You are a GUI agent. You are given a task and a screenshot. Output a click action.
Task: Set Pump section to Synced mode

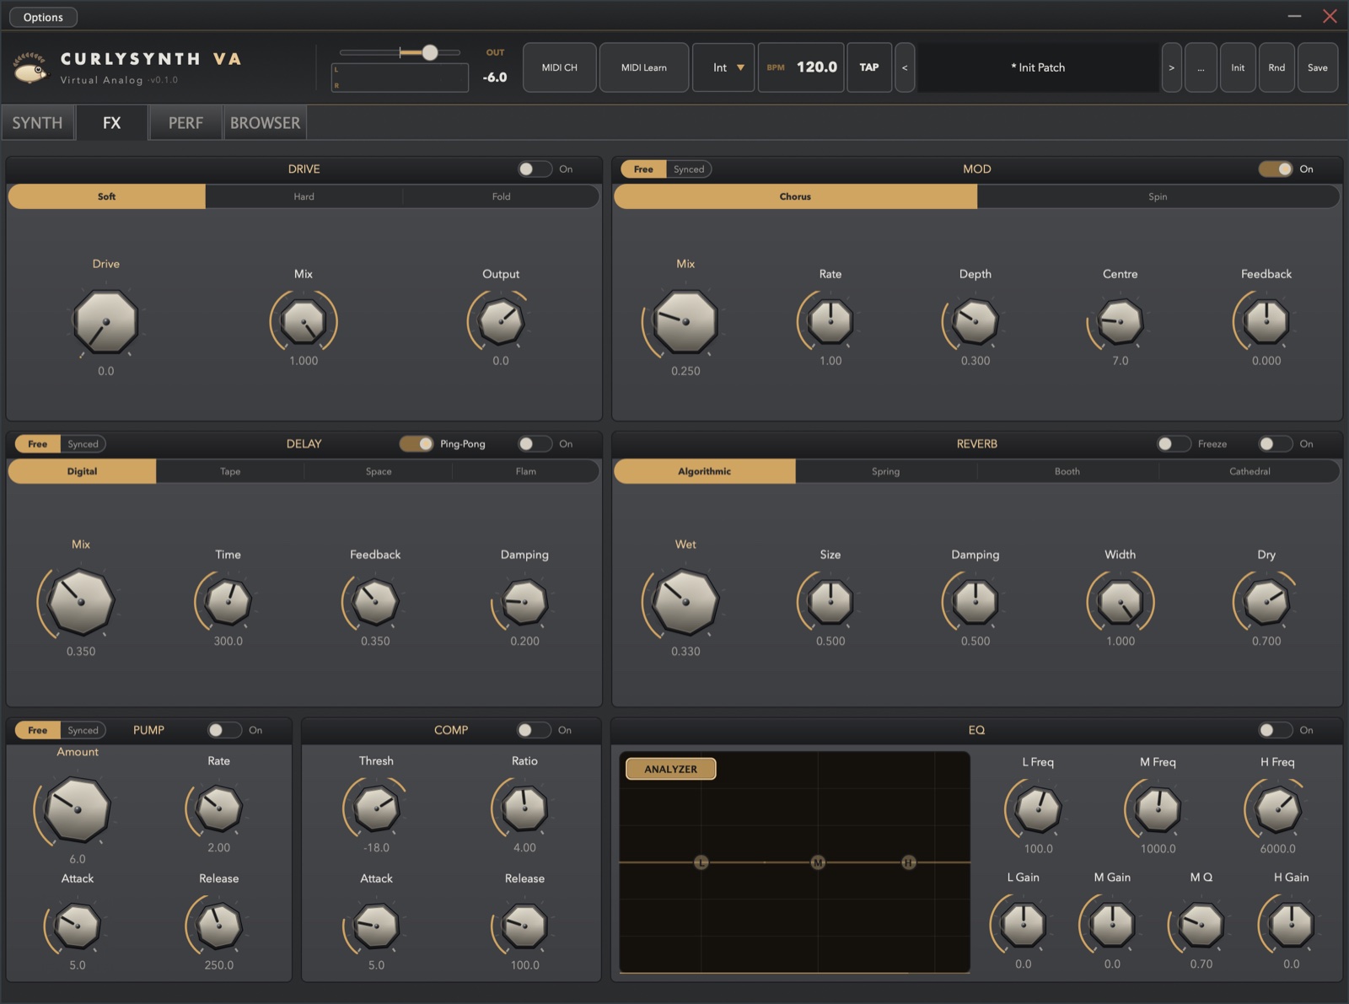coord(83,730)
